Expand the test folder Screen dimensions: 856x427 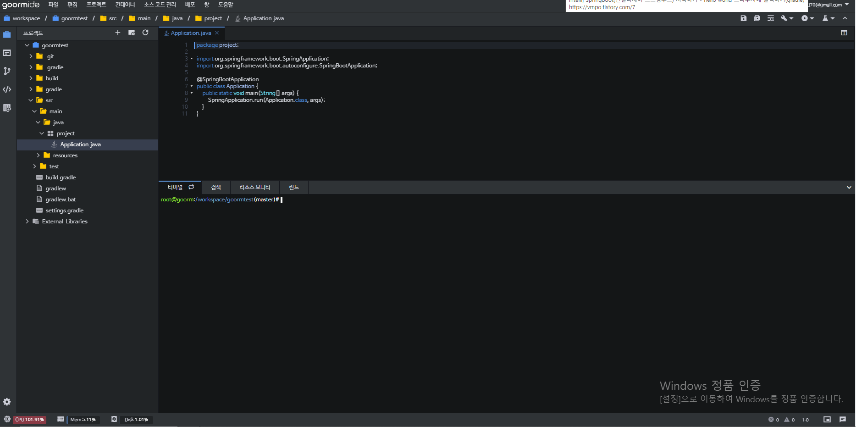click(x=34, y=166)
